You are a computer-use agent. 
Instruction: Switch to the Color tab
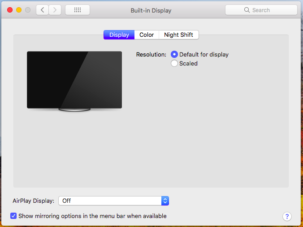coord(147,35)
